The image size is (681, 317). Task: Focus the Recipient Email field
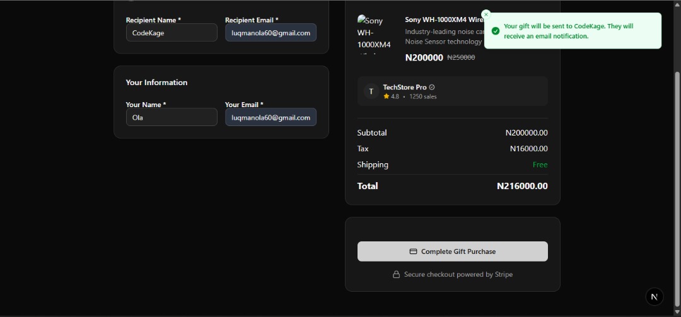(x=271, y=33)
